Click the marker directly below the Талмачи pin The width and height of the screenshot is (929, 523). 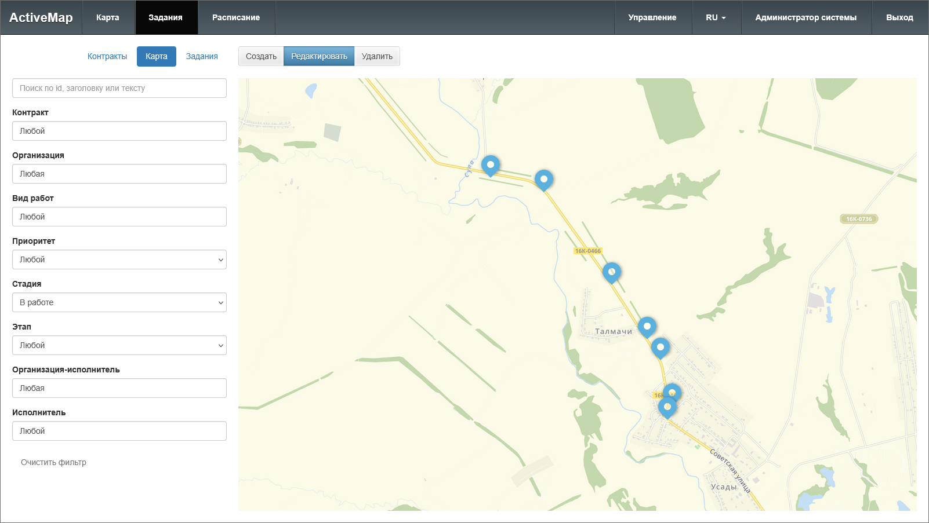point(660,348)
